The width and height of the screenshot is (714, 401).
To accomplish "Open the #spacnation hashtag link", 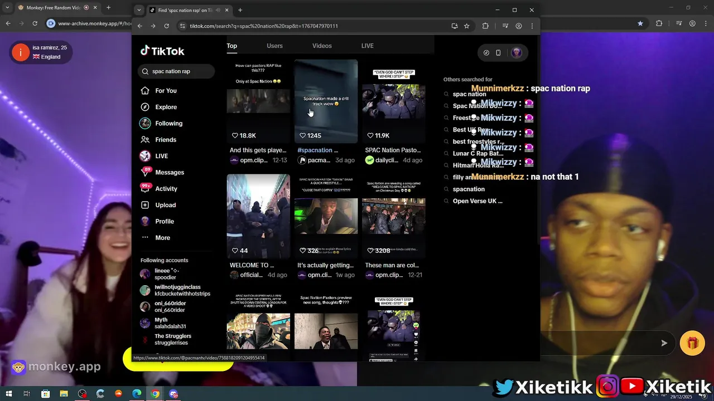I will click(x=315, y=150).
